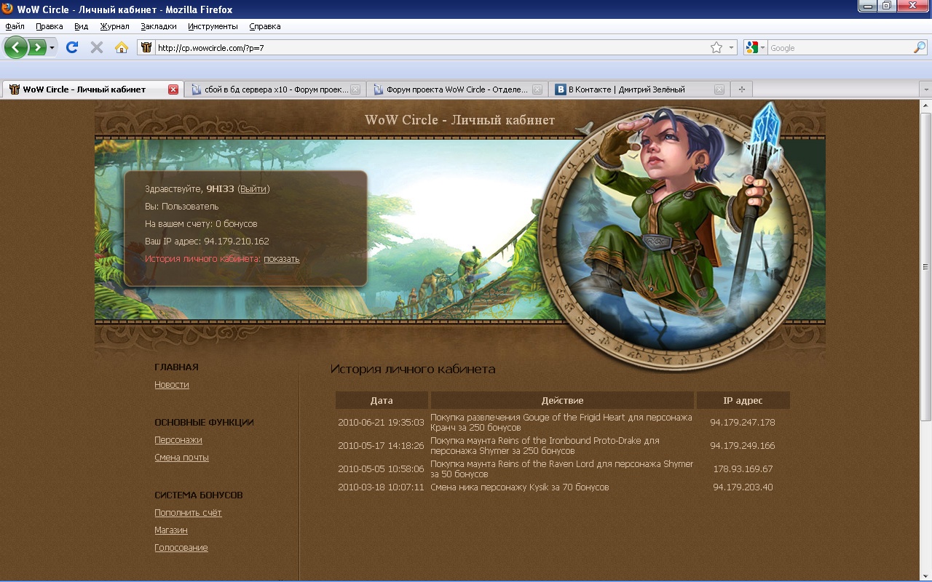932x582 pixels.
Task: Click the Ironbound Proto-Drake purchase entry
Action: coord(545,445)
